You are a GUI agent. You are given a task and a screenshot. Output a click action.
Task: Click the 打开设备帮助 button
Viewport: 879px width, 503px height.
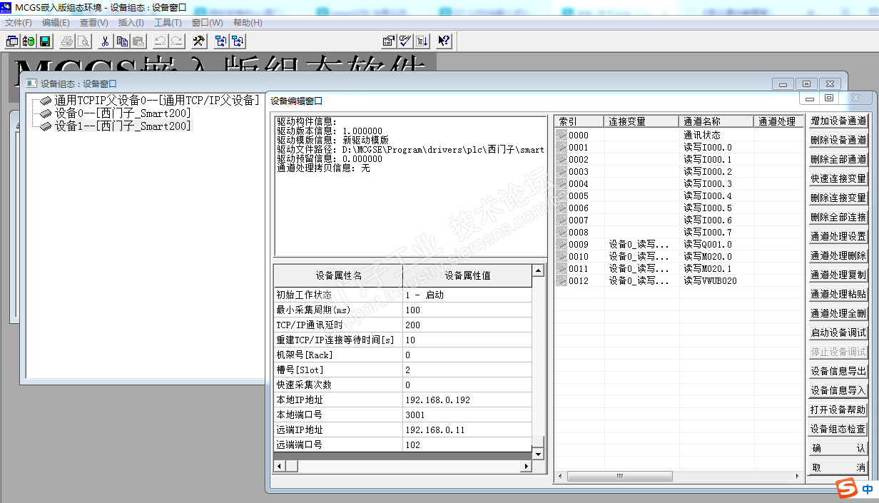pyautogui.click(x=838, y=410)
